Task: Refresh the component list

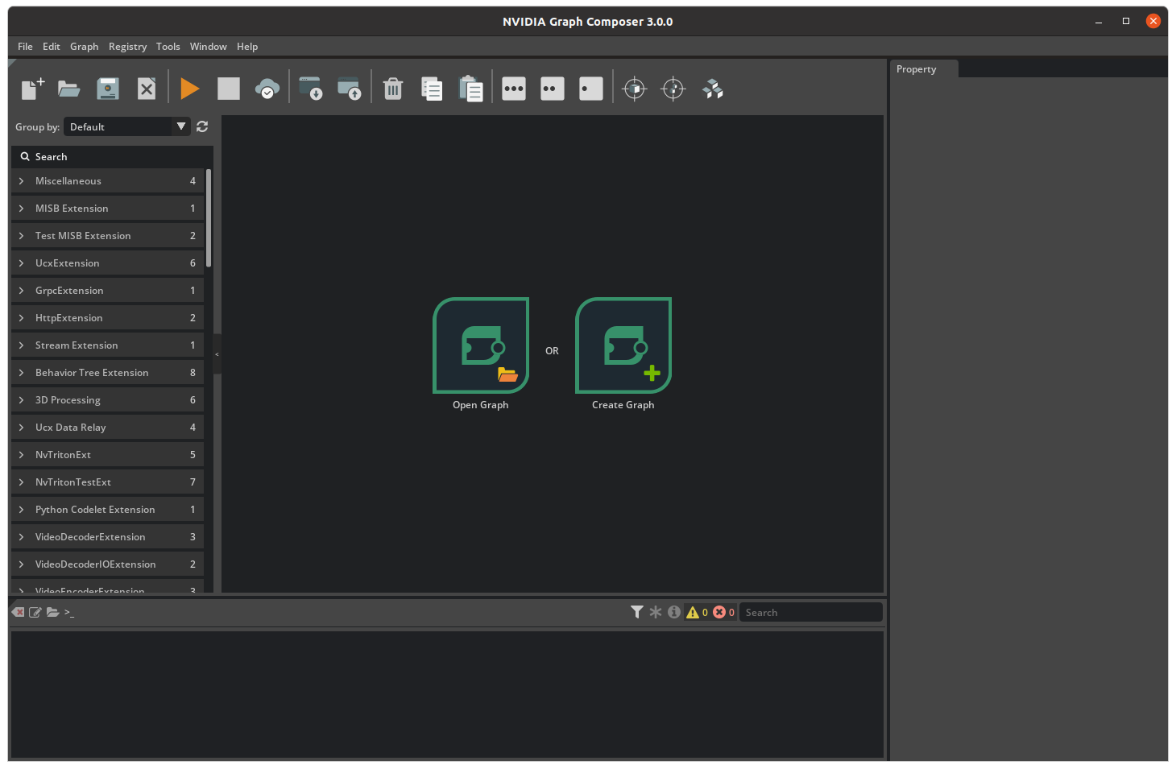Action: click(202, 126)
